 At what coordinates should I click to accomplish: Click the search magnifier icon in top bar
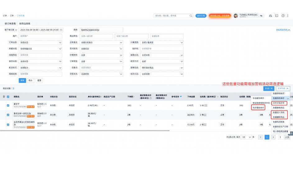(191, 16)
